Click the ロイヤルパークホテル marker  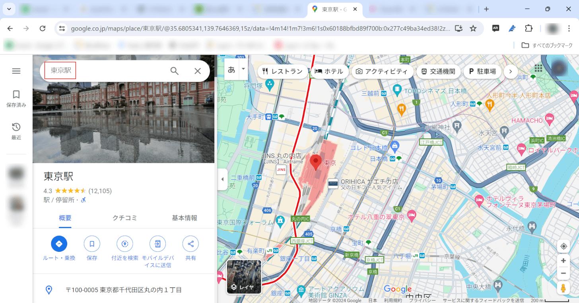(x=521, y=150)
